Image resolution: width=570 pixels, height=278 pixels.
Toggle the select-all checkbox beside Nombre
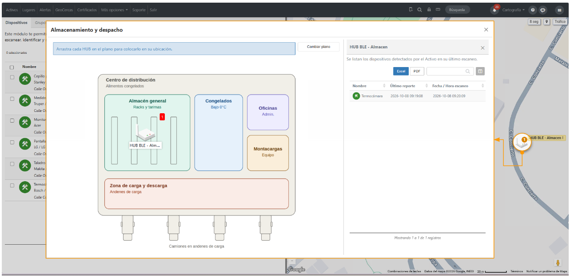pos(12,67)
